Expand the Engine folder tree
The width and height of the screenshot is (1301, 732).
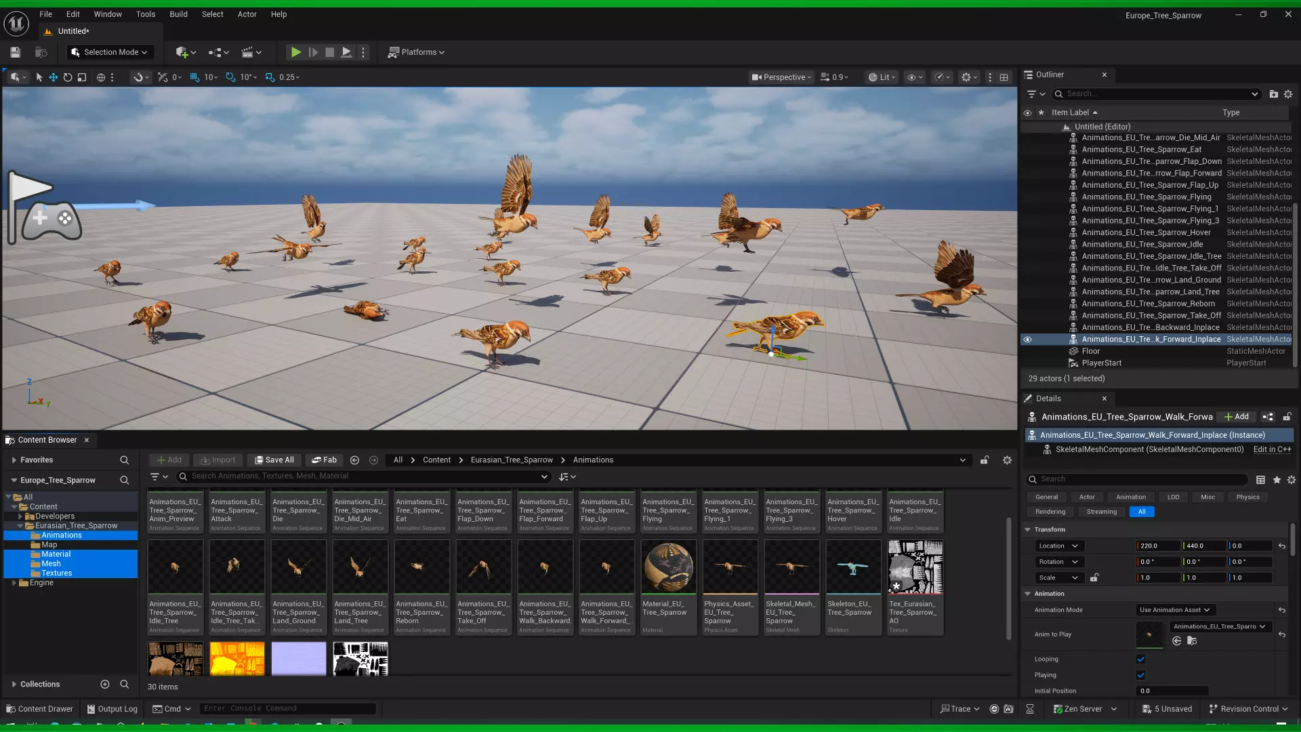click(x=14, y=583)
